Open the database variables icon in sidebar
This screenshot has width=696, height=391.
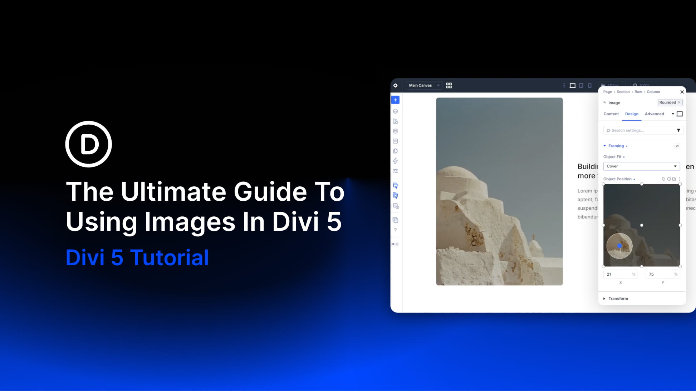pos(395,131)
